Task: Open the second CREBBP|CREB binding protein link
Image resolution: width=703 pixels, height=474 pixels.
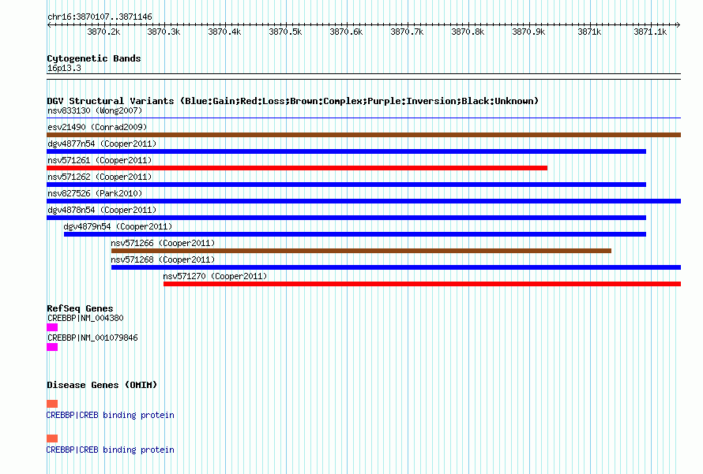Action: click(111, 450)
